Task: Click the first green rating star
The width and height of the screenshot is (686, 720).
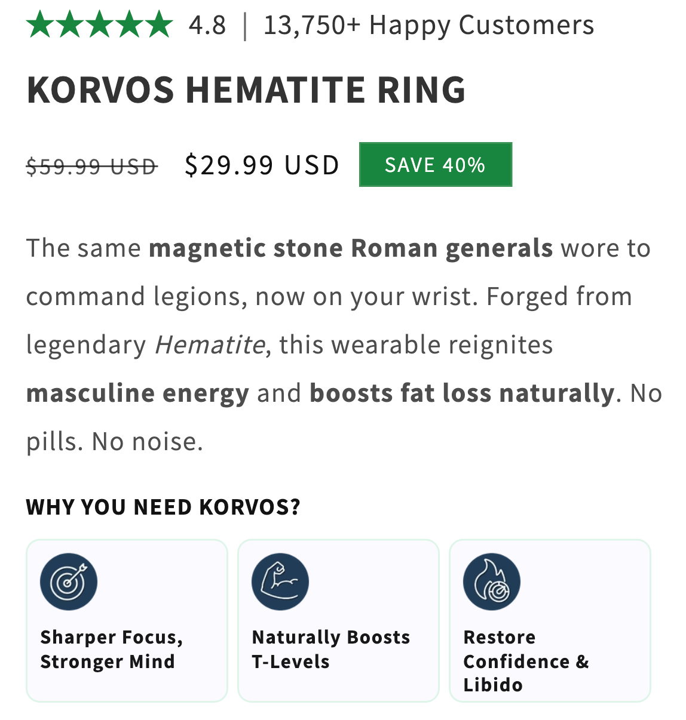Action: [x=40, y=25]
